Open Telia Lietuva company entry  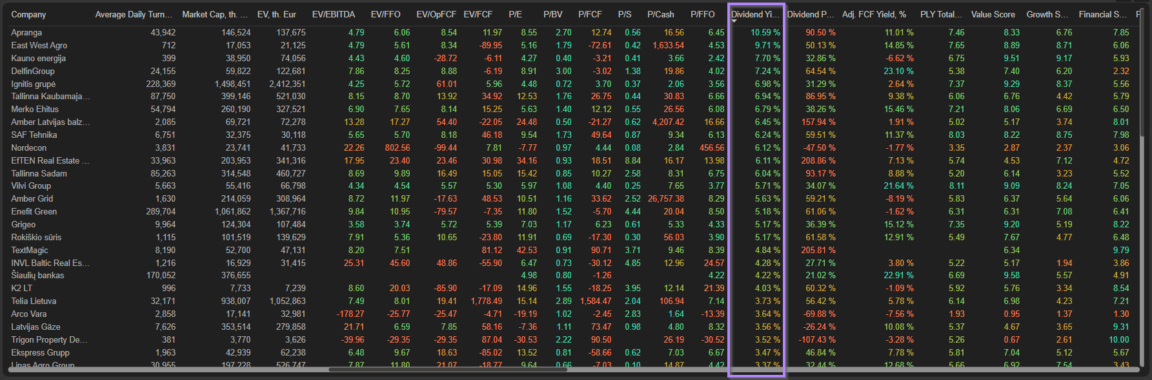click(x=34, y=301)
